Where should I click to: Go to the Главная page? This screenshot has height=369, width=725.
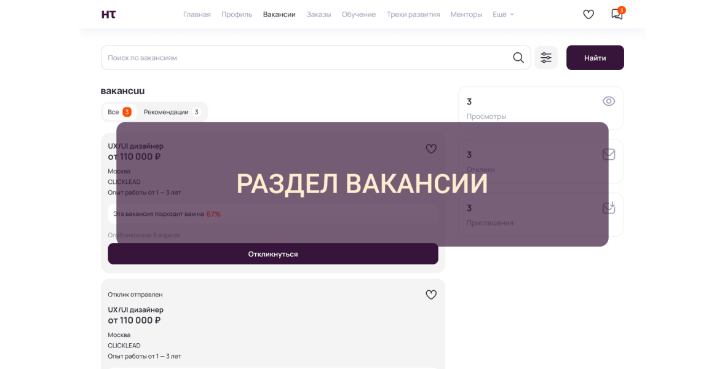(197, 14)
